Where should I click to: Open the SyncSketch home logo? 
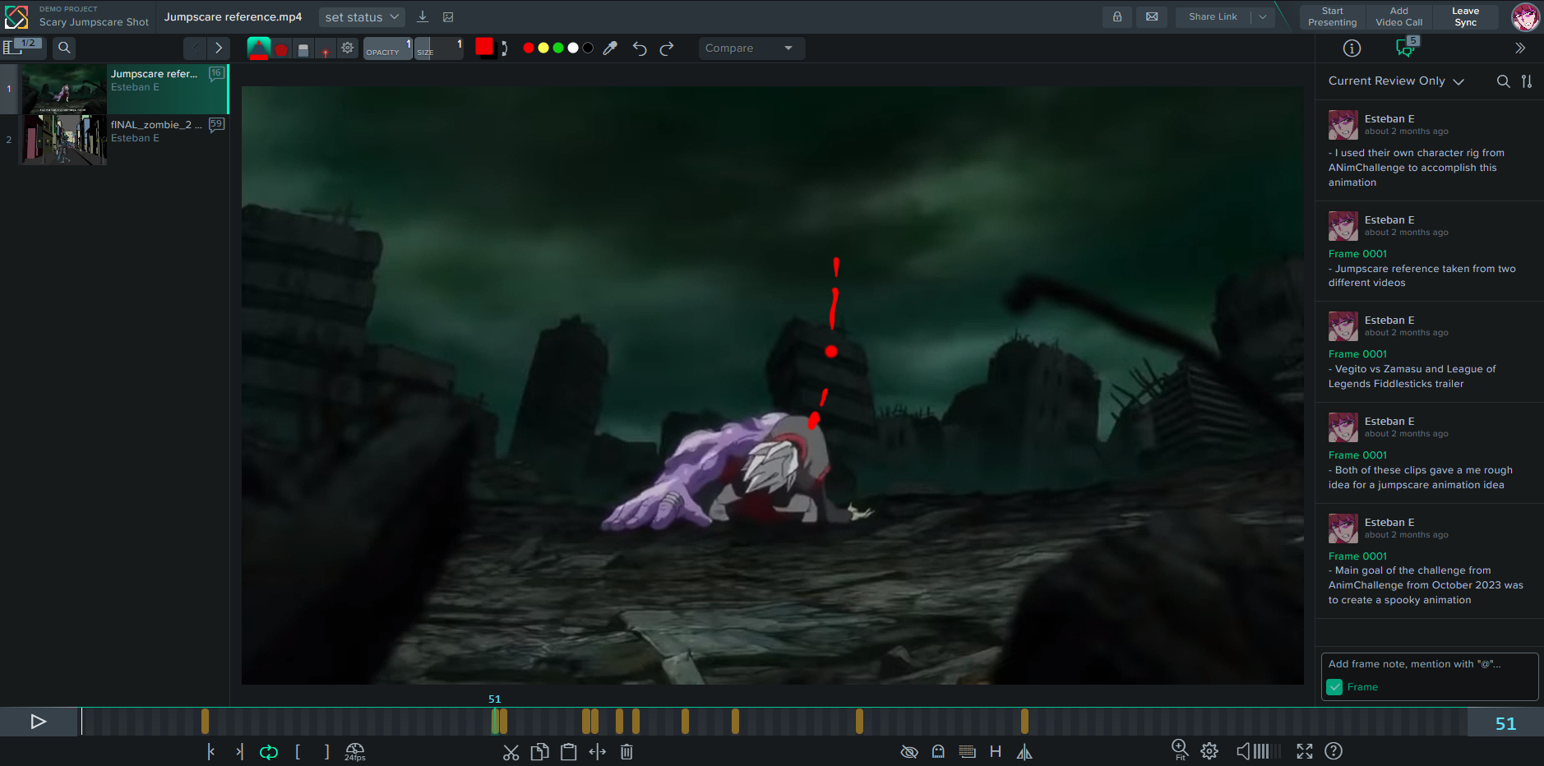click(16, 16)
